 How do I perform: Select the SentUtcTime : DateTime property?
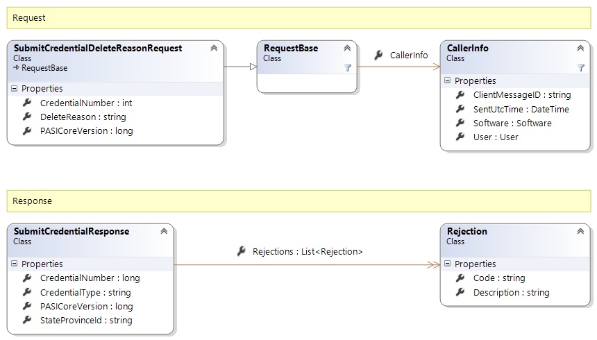point(521,109)
